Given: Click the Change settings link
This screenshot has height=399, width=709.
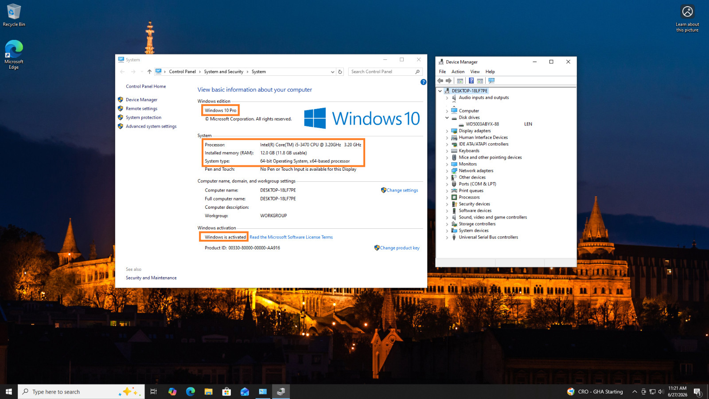Looking at the screenshot, I should click(402, 190).
